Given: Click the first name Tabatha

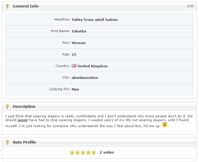Looking at the screenshot, I should 79,31.
